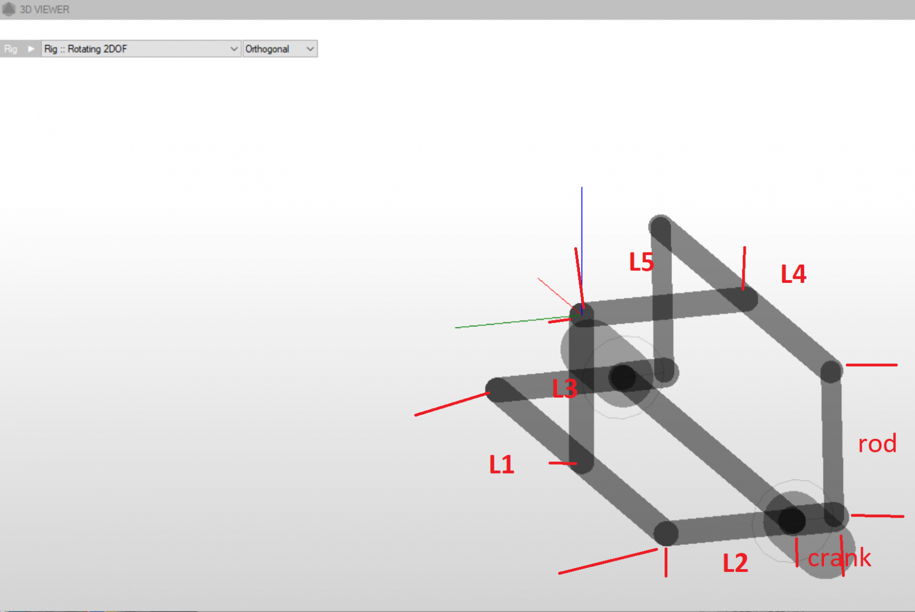The height and width of the screenshot is (612, 915).
Task: Click the 3D Viewer panel icon
Action: pos(9,9)
